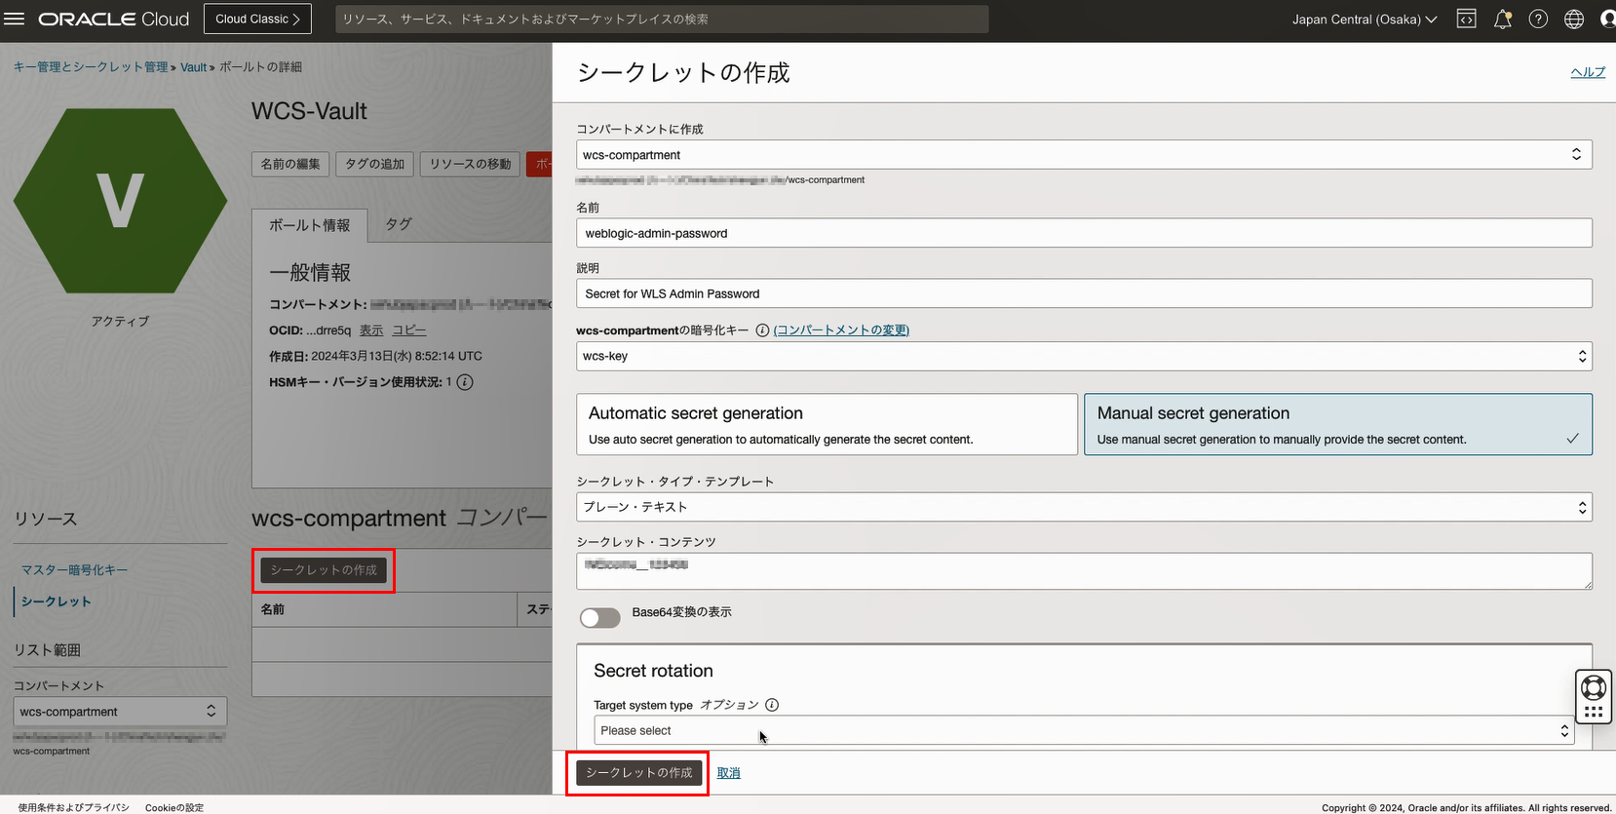Image resolution: width=1616 pixels, height=814 pixels.
Task: Click キー管理とシークレット管理 breadcrumb
Action: point(91,67)
